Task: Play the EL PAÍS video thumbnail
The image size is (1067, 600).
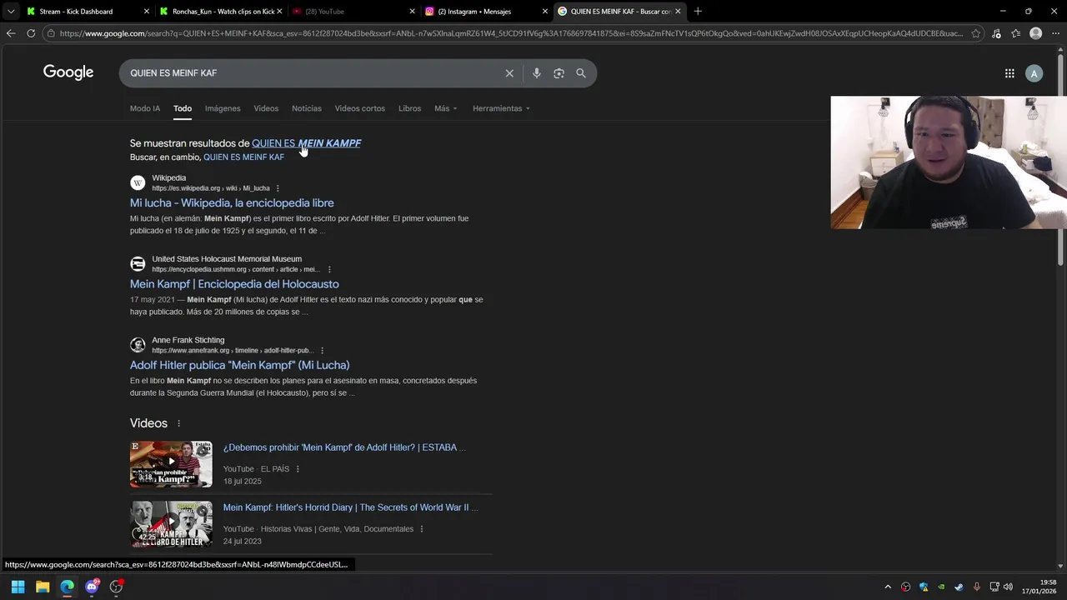Action: [171, 464]
